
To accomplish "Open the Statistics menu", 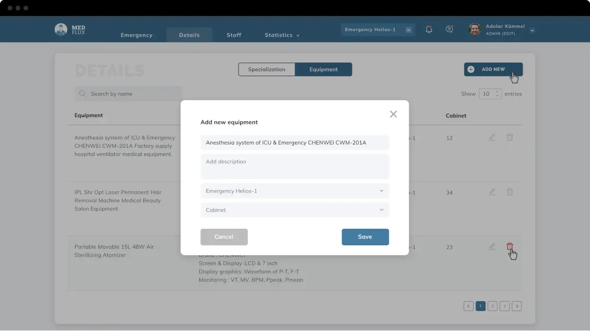I will tap(282, 35).
